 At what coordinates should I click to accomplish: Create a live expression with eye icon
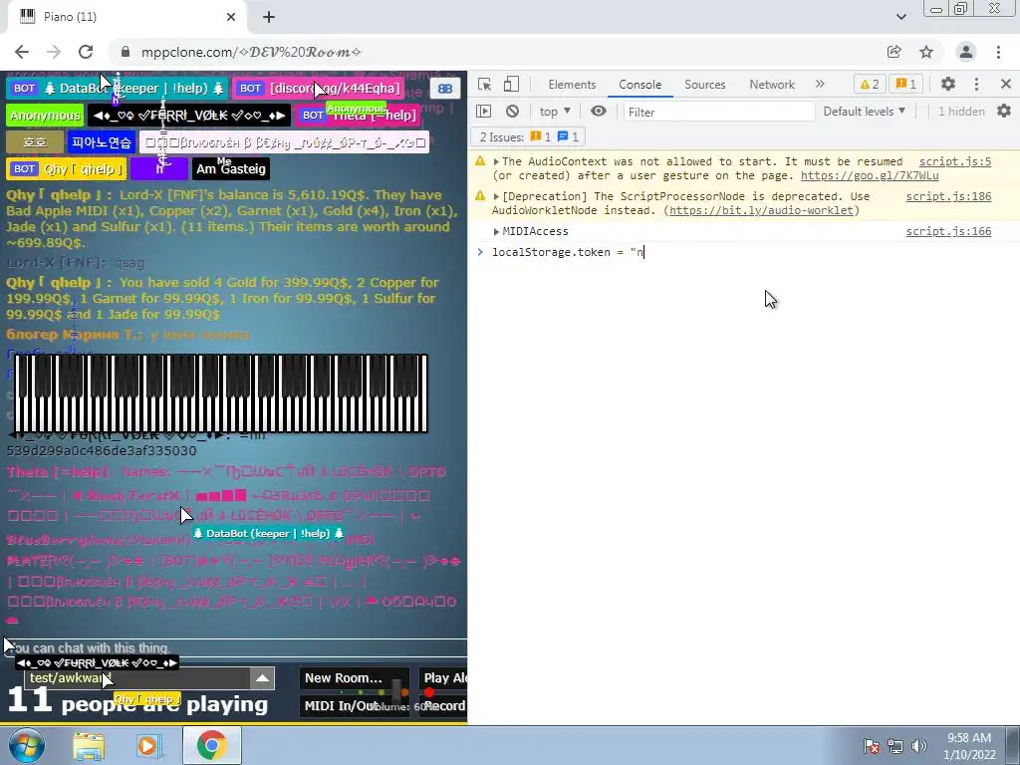click(x=599, y=112)
